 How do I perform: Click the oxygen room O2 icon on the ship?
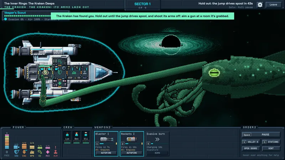click(x=60, y=62)
